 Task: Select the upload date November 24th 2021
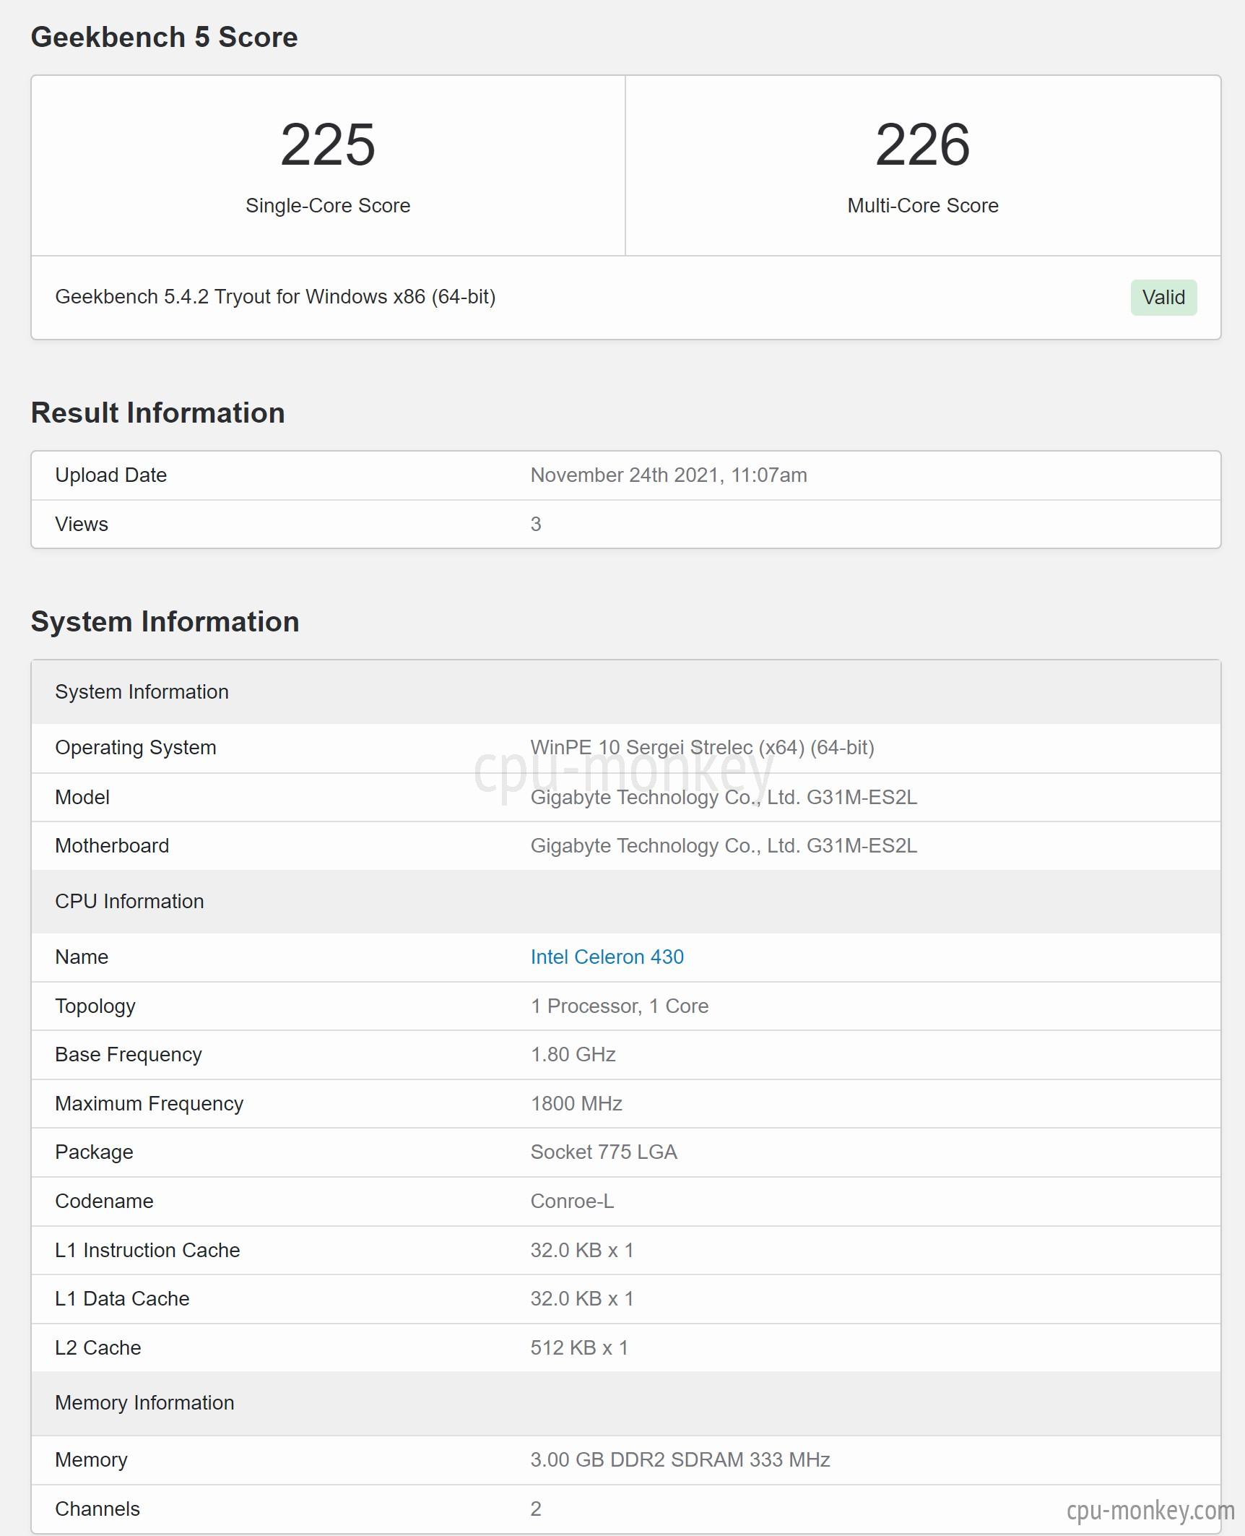[x=669, y=475]
